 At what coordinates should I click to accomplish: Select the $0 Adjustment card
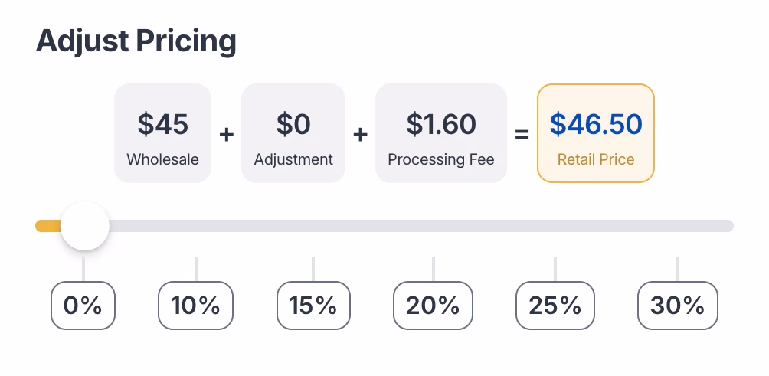coord(293,133)
